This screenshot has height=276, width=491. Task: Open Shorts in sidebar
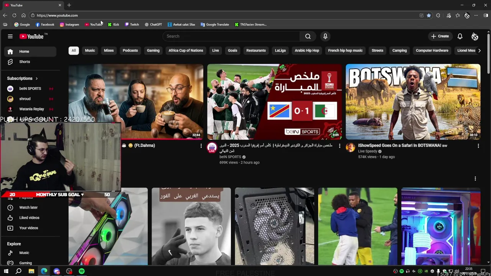pos(30,62)
